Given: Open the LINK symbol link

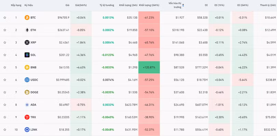Looking at the screenshot, I should 34,130.
